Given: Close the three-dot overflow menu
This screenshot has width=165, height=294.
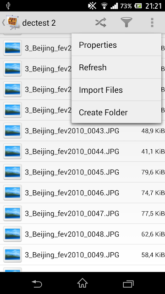Looking at the screenshot, I should (152, 23).
